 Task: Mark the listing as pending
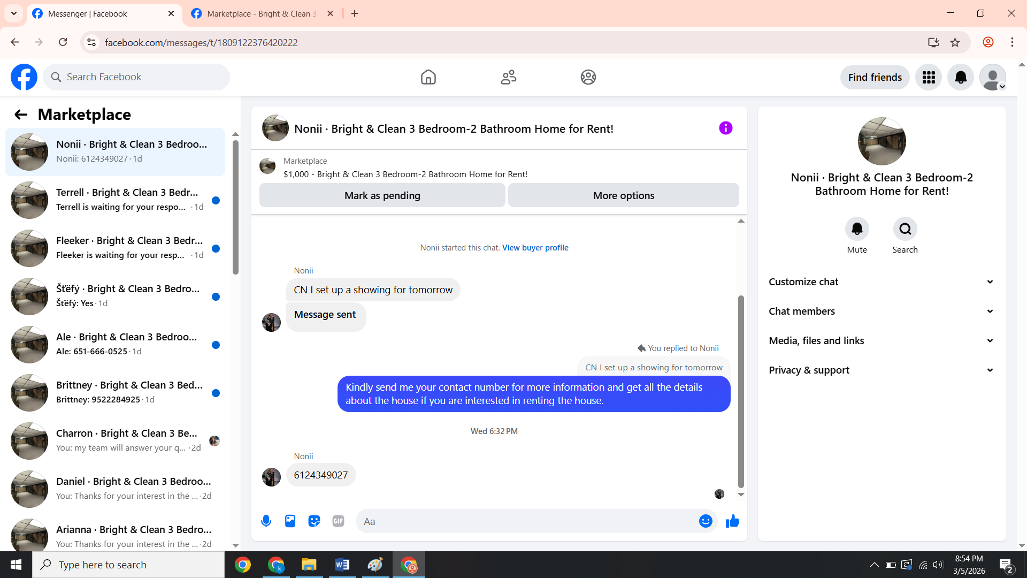click(382, 195)
